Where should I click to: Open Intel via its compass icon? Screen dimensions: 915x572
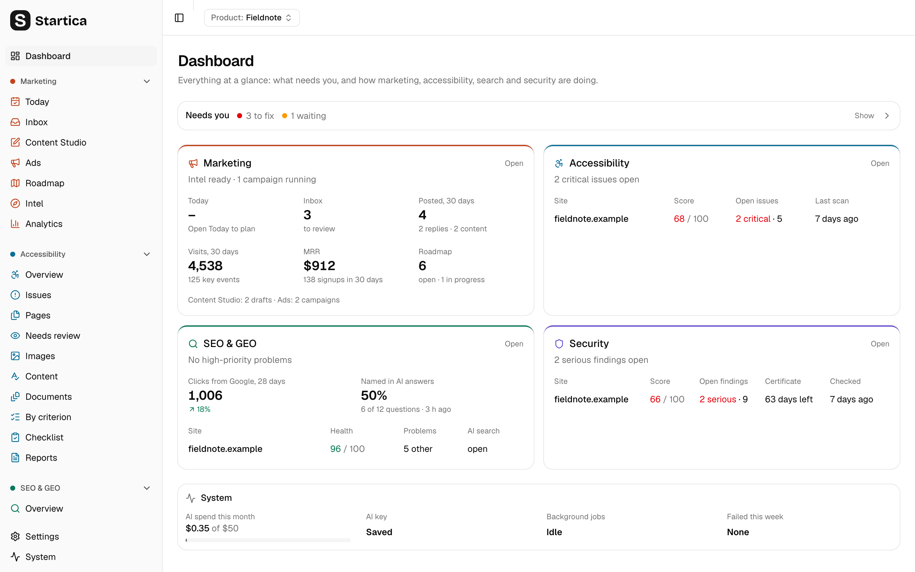(x=15, y=203)
